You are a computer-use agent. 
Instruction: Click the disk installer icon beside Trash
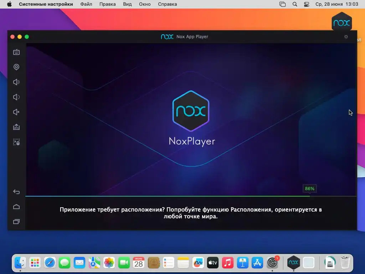[330, 263]
